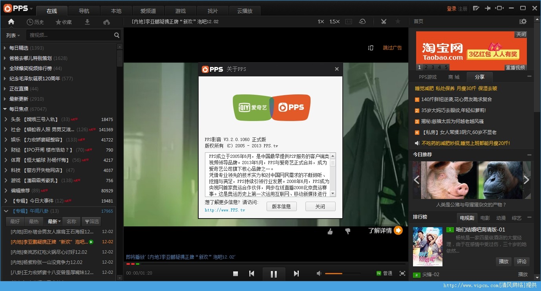Open the 历史 history view
The height and width of the screenshot is (291, 541).
[35, 22]
